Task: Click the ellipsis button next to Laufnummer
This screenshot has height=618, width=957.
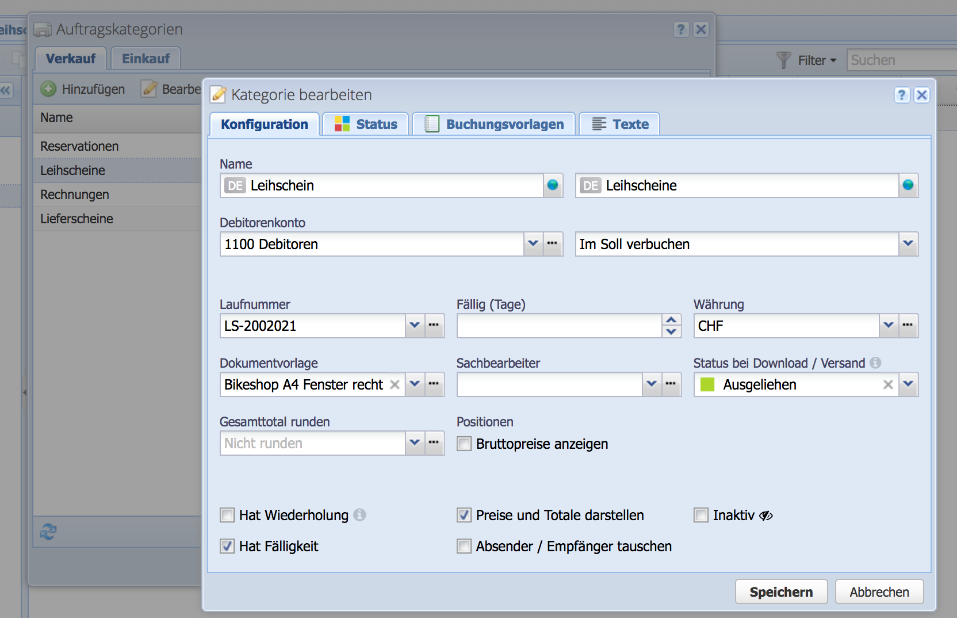Action: point(434,326)
